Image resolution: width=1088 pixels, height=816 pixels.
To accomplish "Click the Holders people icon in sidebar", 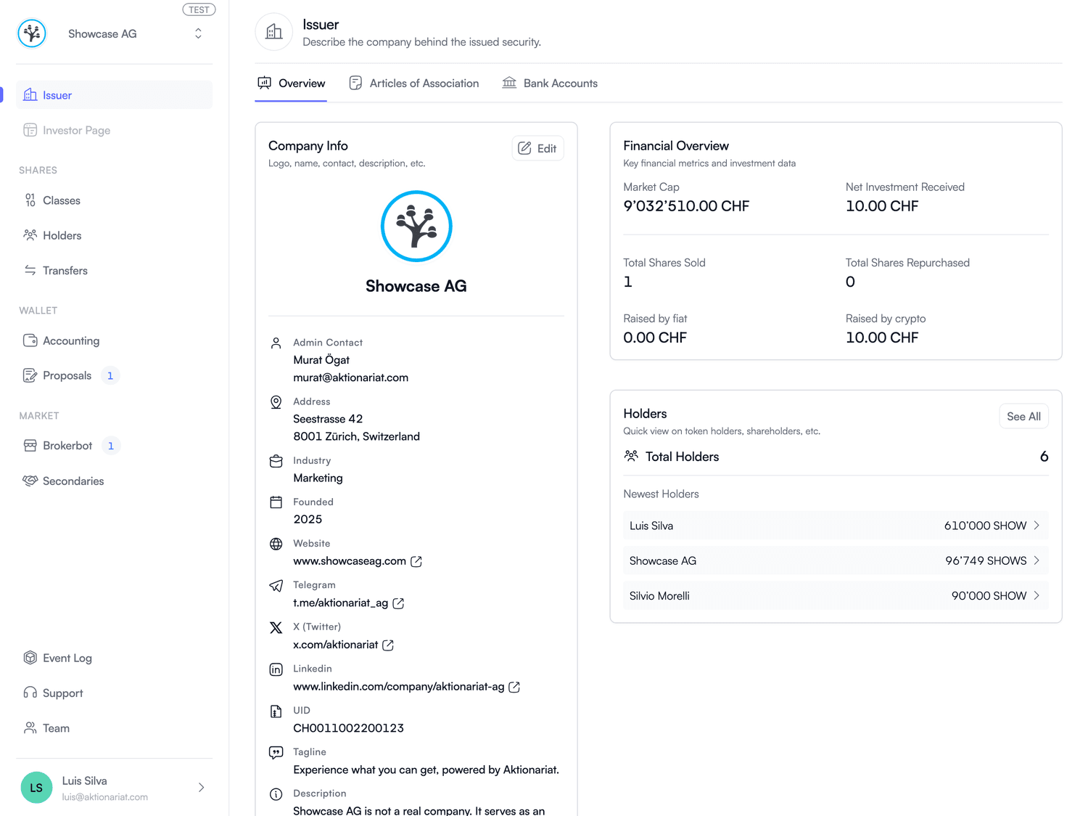I will pos(30,235).
